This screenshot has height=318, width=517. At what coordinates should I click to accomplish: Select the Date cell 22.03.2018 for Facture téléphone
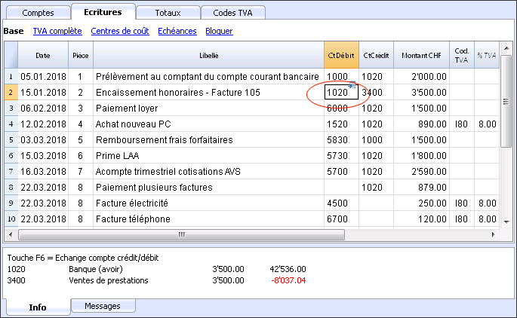coord(42,219)
